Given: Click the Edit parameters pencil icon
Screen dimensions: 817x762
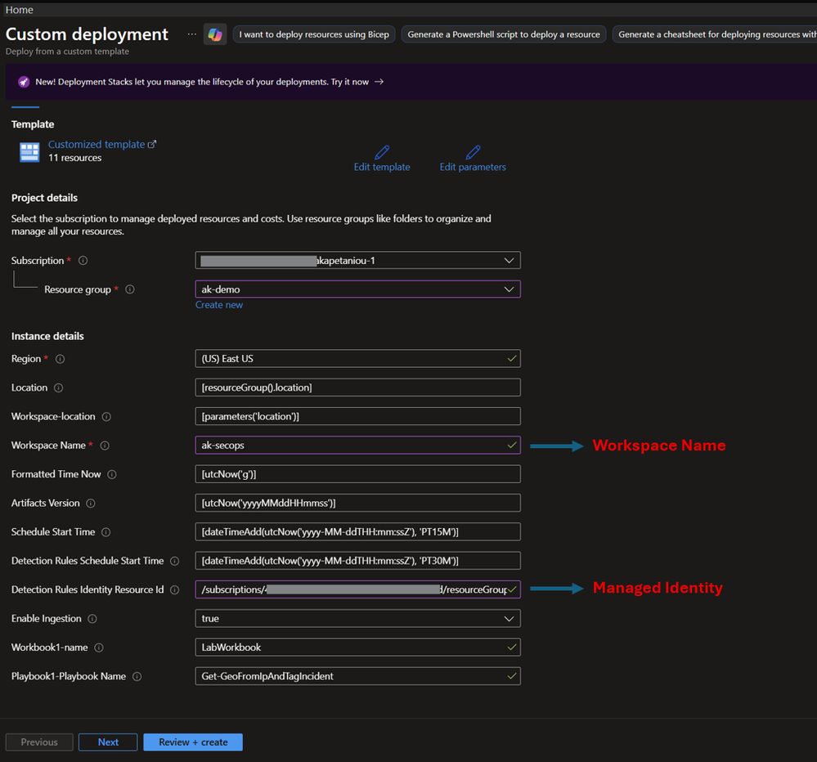Looking at the screenshot, I should click(473, 152).
